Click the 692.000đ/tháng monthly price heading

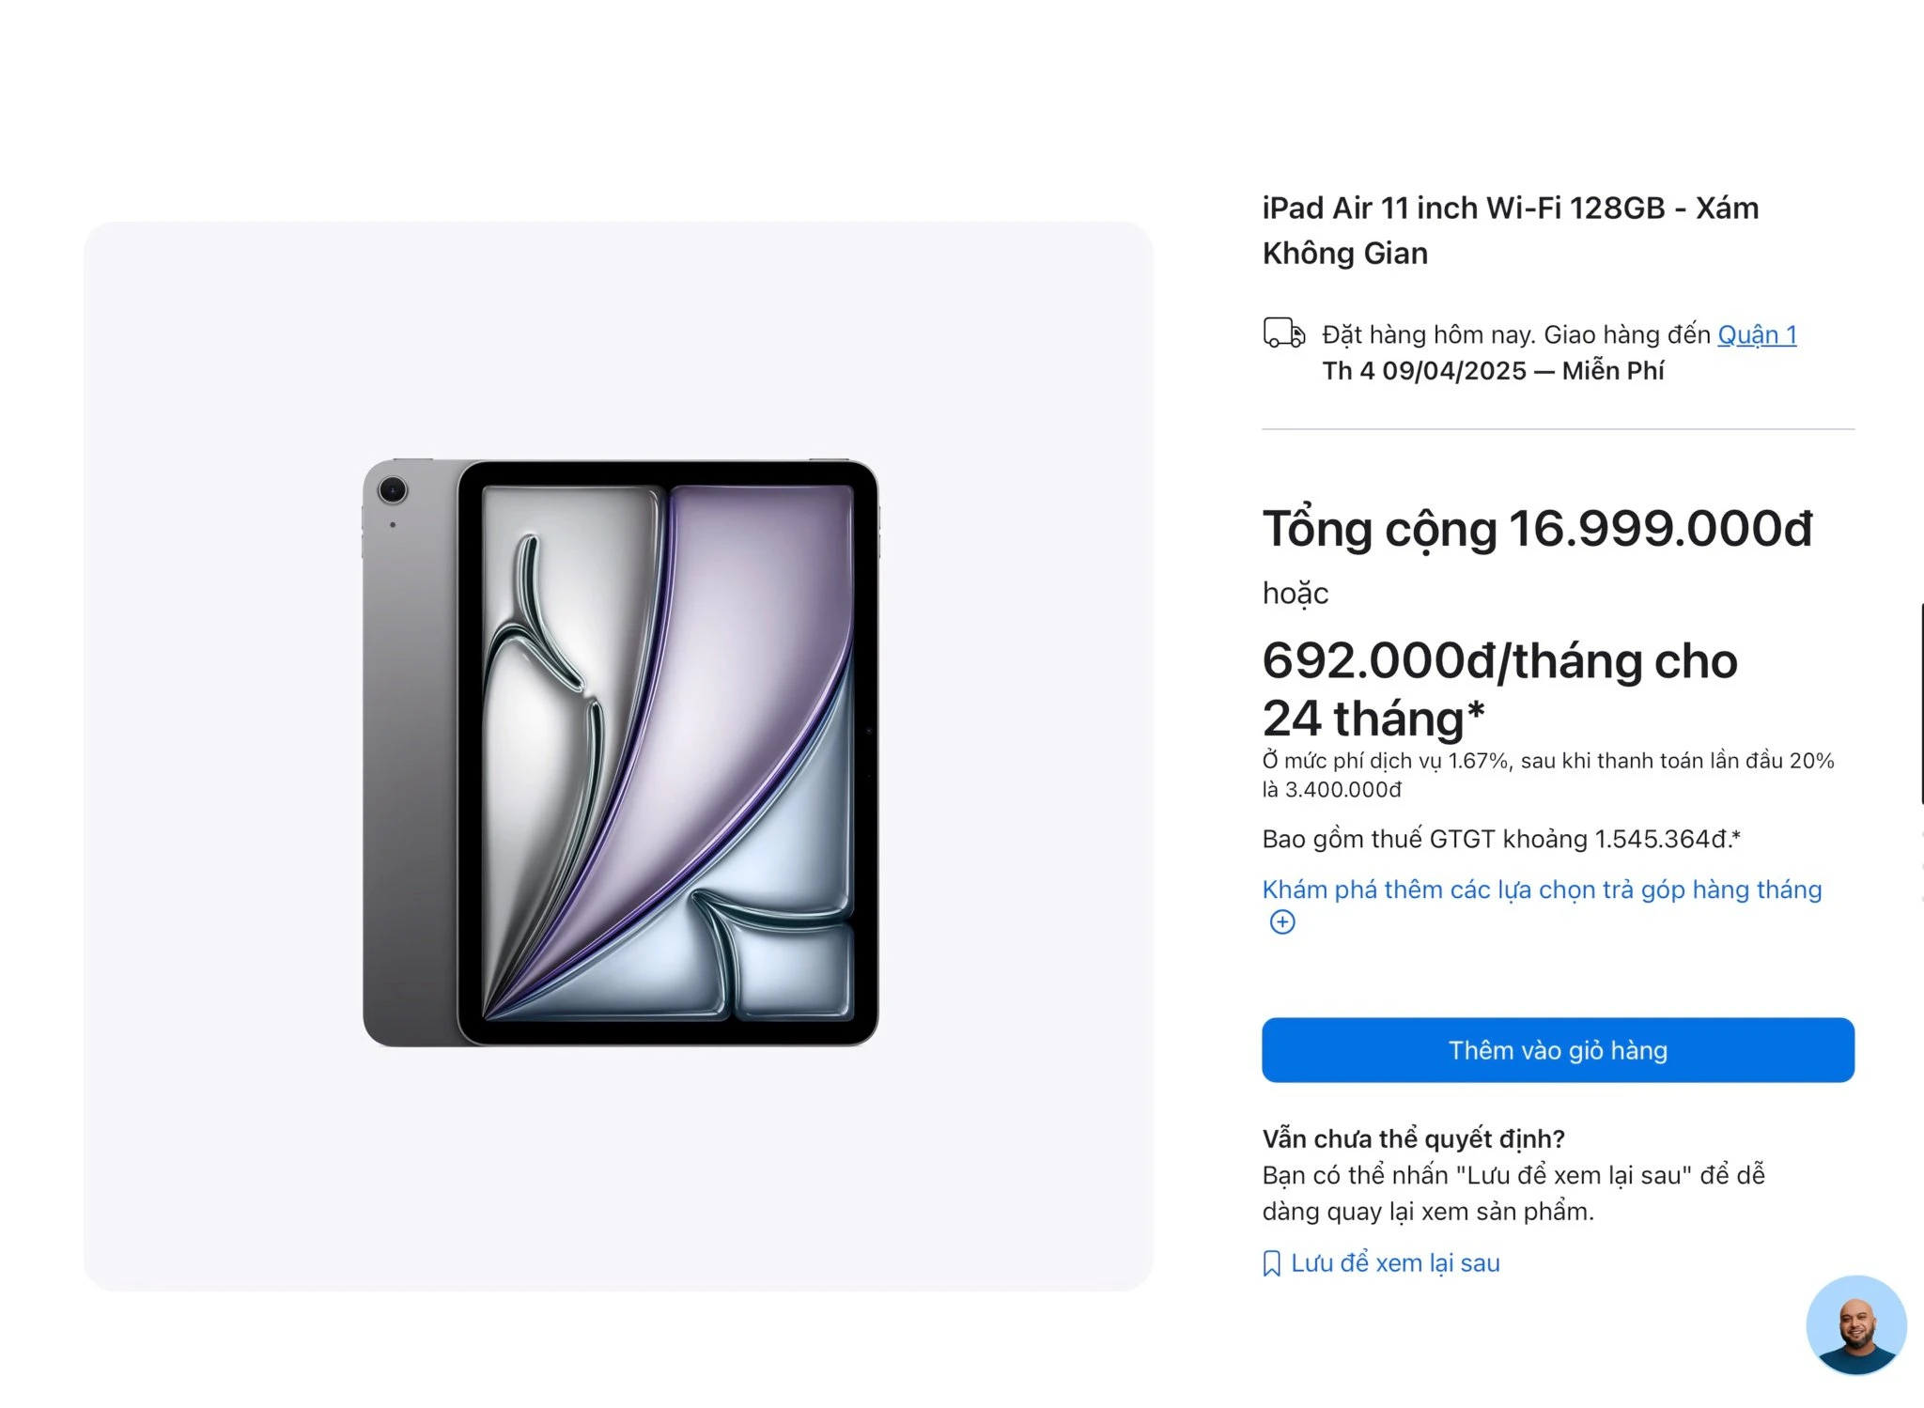pos(1499,689)
